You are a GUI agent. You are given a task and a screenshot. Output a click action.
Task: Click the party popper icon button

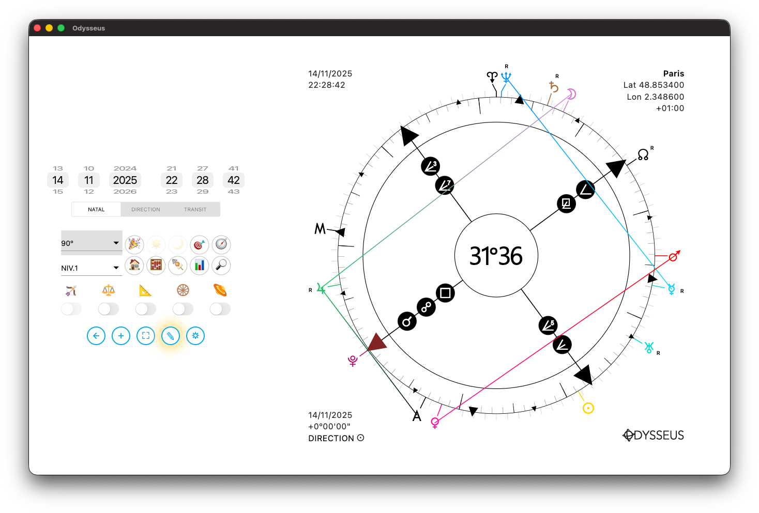134,244
